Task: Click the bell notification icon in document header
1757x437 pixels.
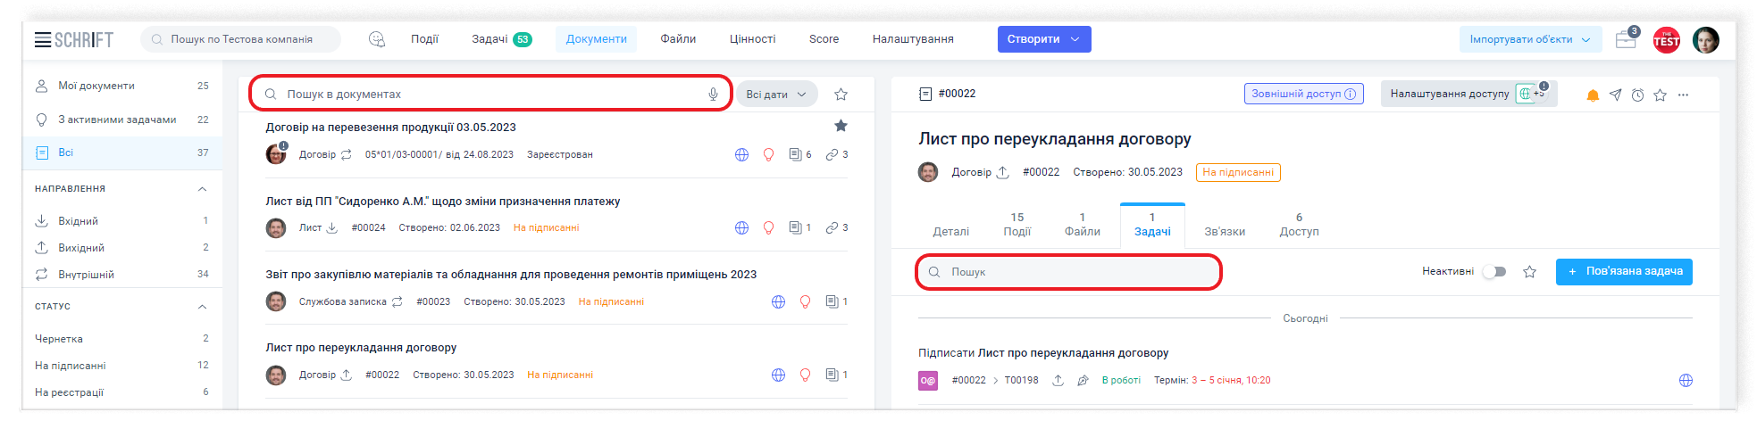Action: click(x=1592, y=95)
